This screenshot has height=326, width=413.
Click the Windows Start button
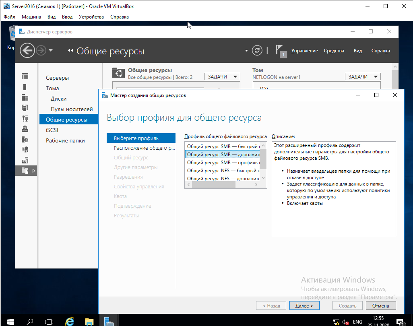coord(10,322)
